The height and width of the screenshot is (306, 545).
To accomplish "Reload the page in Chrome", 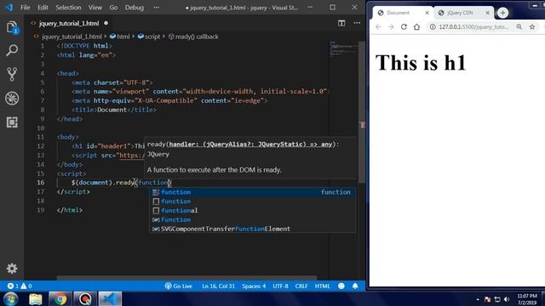I will (404, 26).
